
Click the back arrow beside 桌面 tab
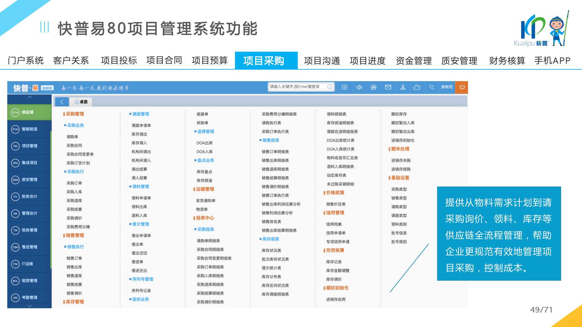coord(62,102)
